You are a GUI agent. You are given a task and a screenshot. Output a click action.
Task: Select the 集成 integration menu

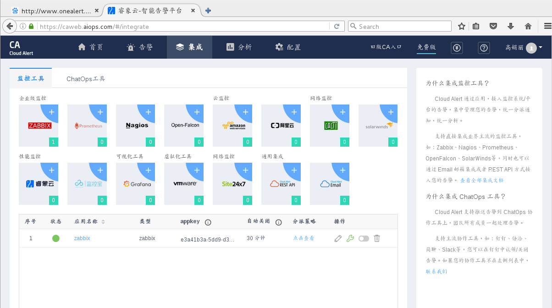189,47
